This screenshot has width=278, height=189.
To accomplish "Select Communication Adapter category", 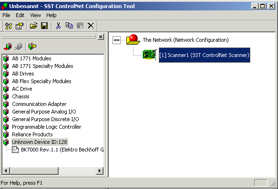I will click(x=39, y=104).
